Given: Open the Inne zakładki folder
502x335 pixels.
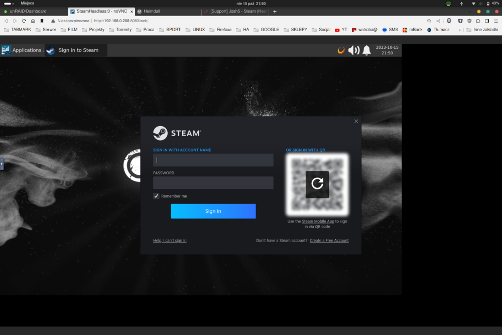Looking at the screenshot, I should [482, 30].
